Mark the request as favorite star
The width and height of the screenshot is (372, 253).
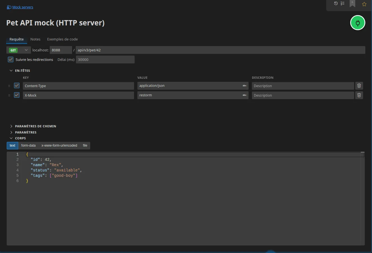pos(364,4)
